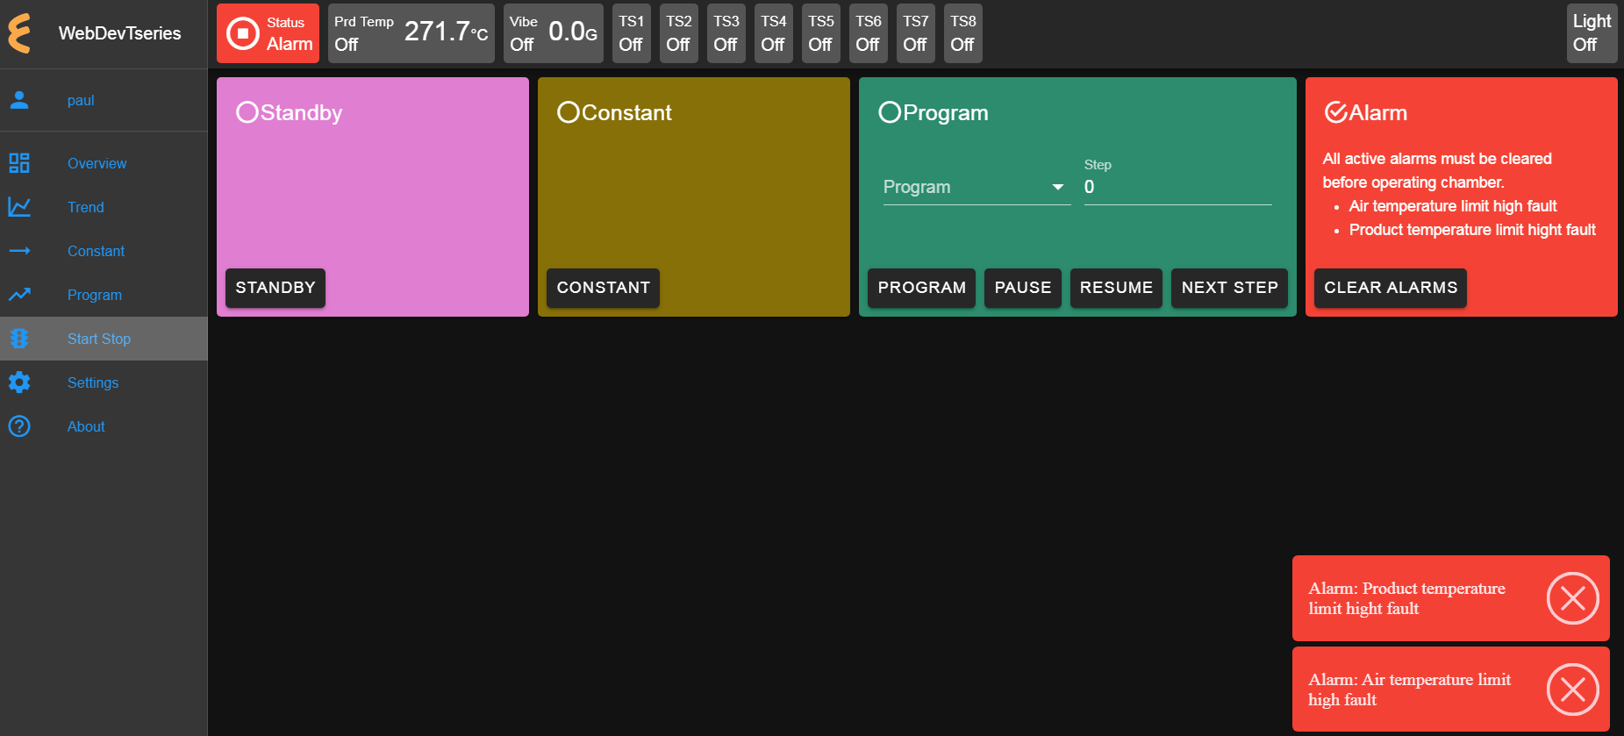Click the CONSTANT button
The height and width of the screenshot is (736, 1624).
pyautogui.click(x=603, y=288)
